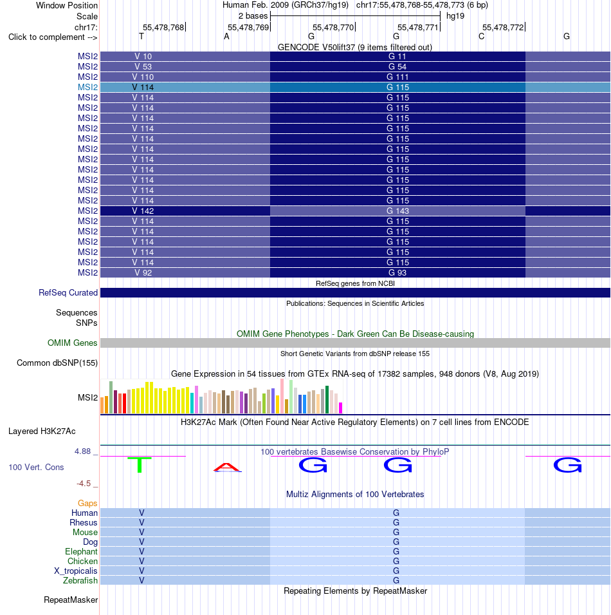Screen dimensions: 611x615
Task: Click the Sequences track label
Action: 77,312
